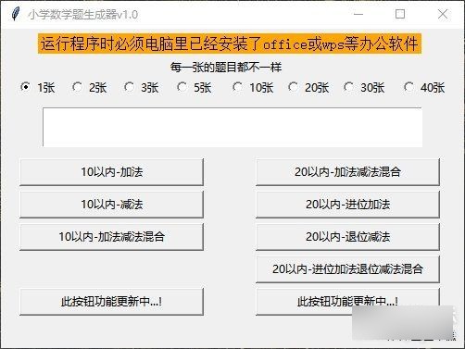This screenshot has width=465, height=349.
Task: Generate 10以内-加法 worksheet
Action: [111, 172]
